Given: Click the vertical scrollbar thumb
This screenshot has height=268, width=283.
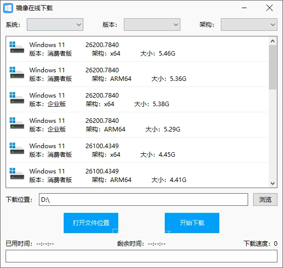Looking at the screenshot, I should point(272,67).
